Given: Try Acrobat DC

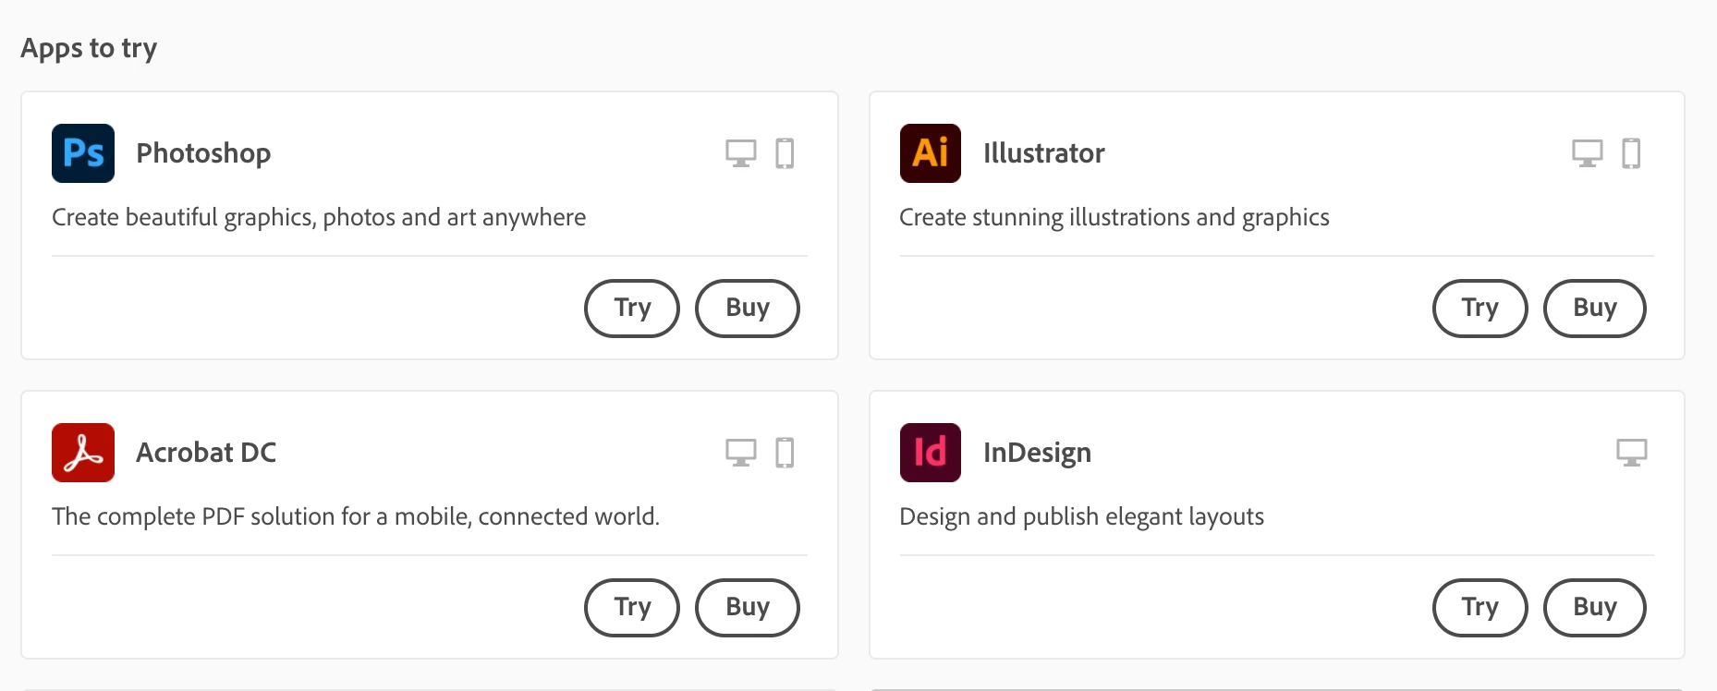Looking at the screenshot, I should tap(632, 608).
